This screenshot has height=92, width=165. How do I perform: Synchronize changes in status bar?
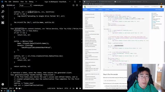point(12,88)
